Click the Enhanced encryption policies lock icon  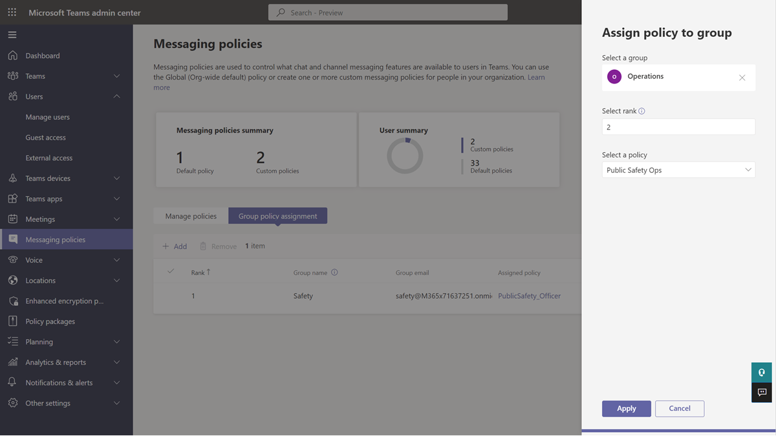point(13,301)
